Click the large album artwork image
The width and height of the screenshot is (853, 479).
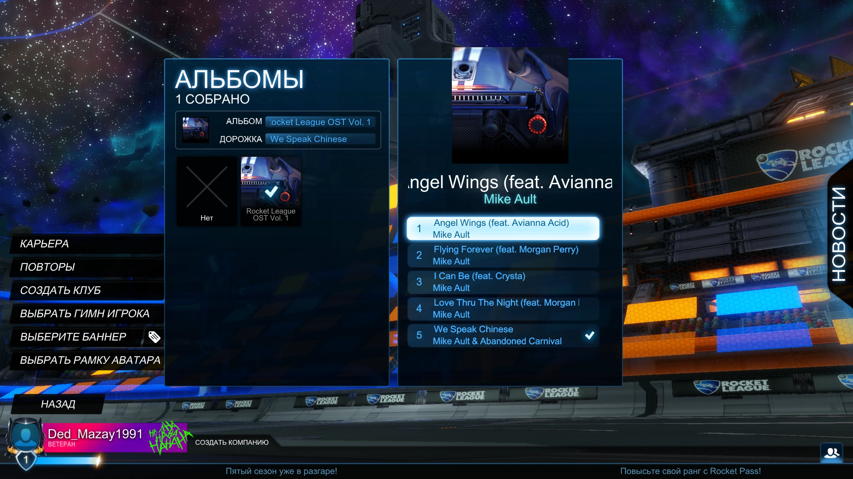[510, 105]
